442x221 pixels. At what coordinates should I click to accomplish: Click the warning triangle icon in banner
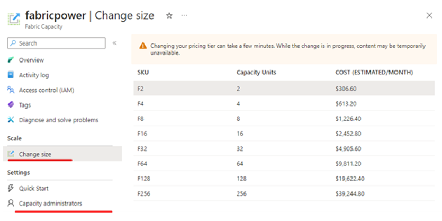143,46
